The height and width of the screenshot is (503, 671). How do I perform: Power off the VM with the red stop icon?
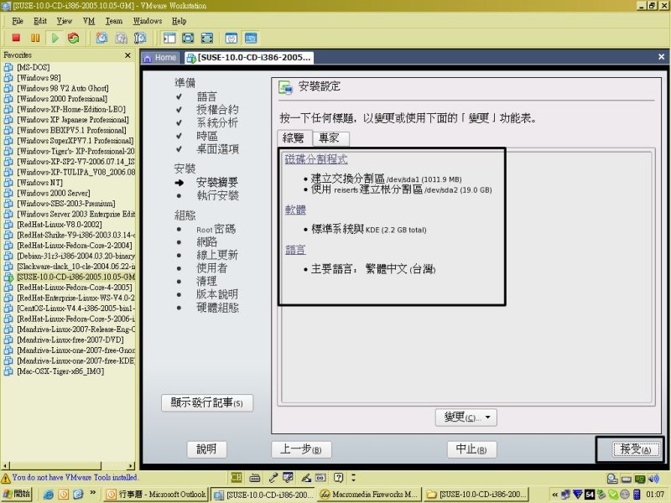pos(16,38)
